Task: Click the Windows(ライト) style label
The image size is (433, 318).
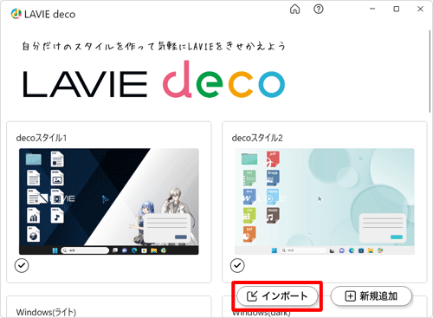Action: coord(46,312)
